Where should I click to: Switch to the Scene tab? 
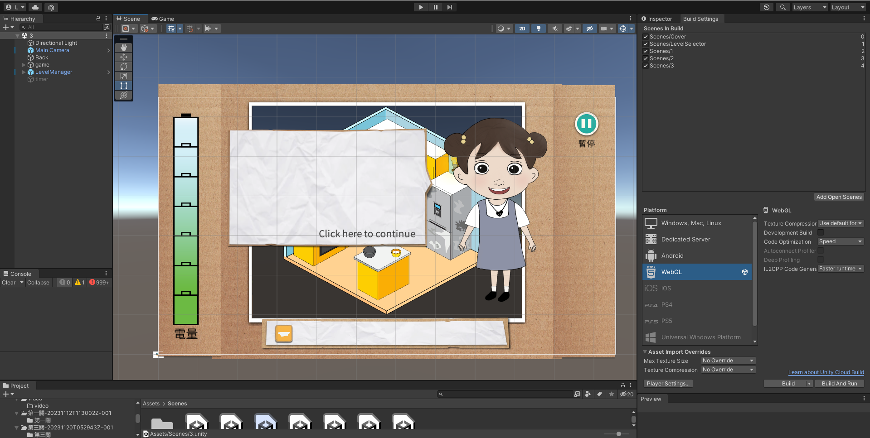129,19
